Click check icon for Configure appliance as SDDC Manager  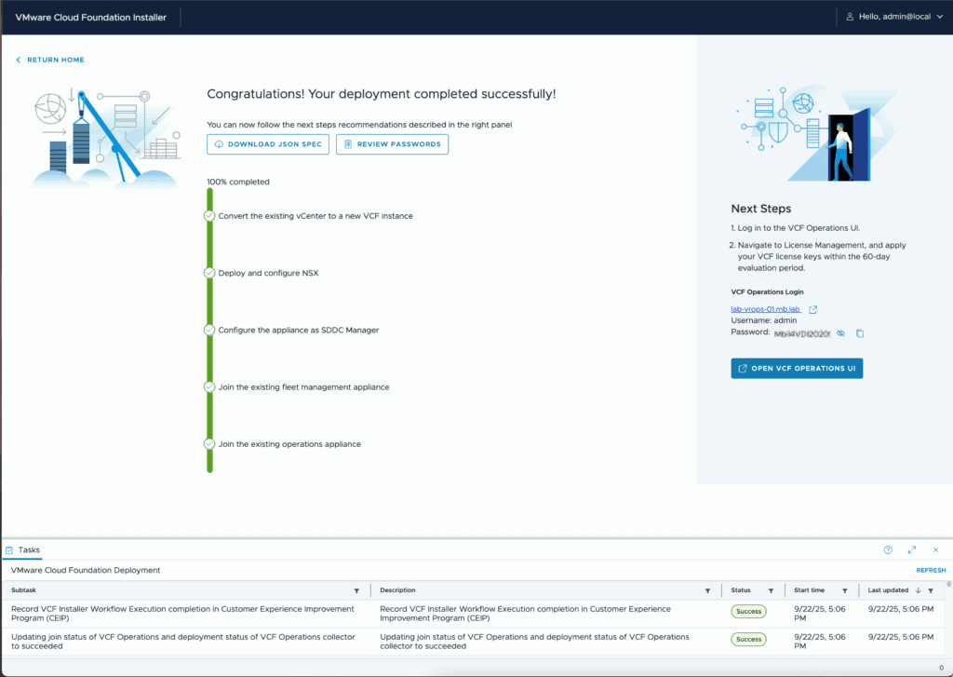pyautogui.click(x=209, y=330)
